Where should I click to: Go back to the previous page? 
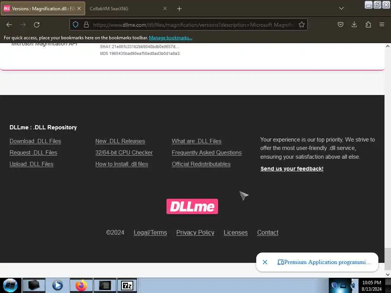[x=9, y=25]
